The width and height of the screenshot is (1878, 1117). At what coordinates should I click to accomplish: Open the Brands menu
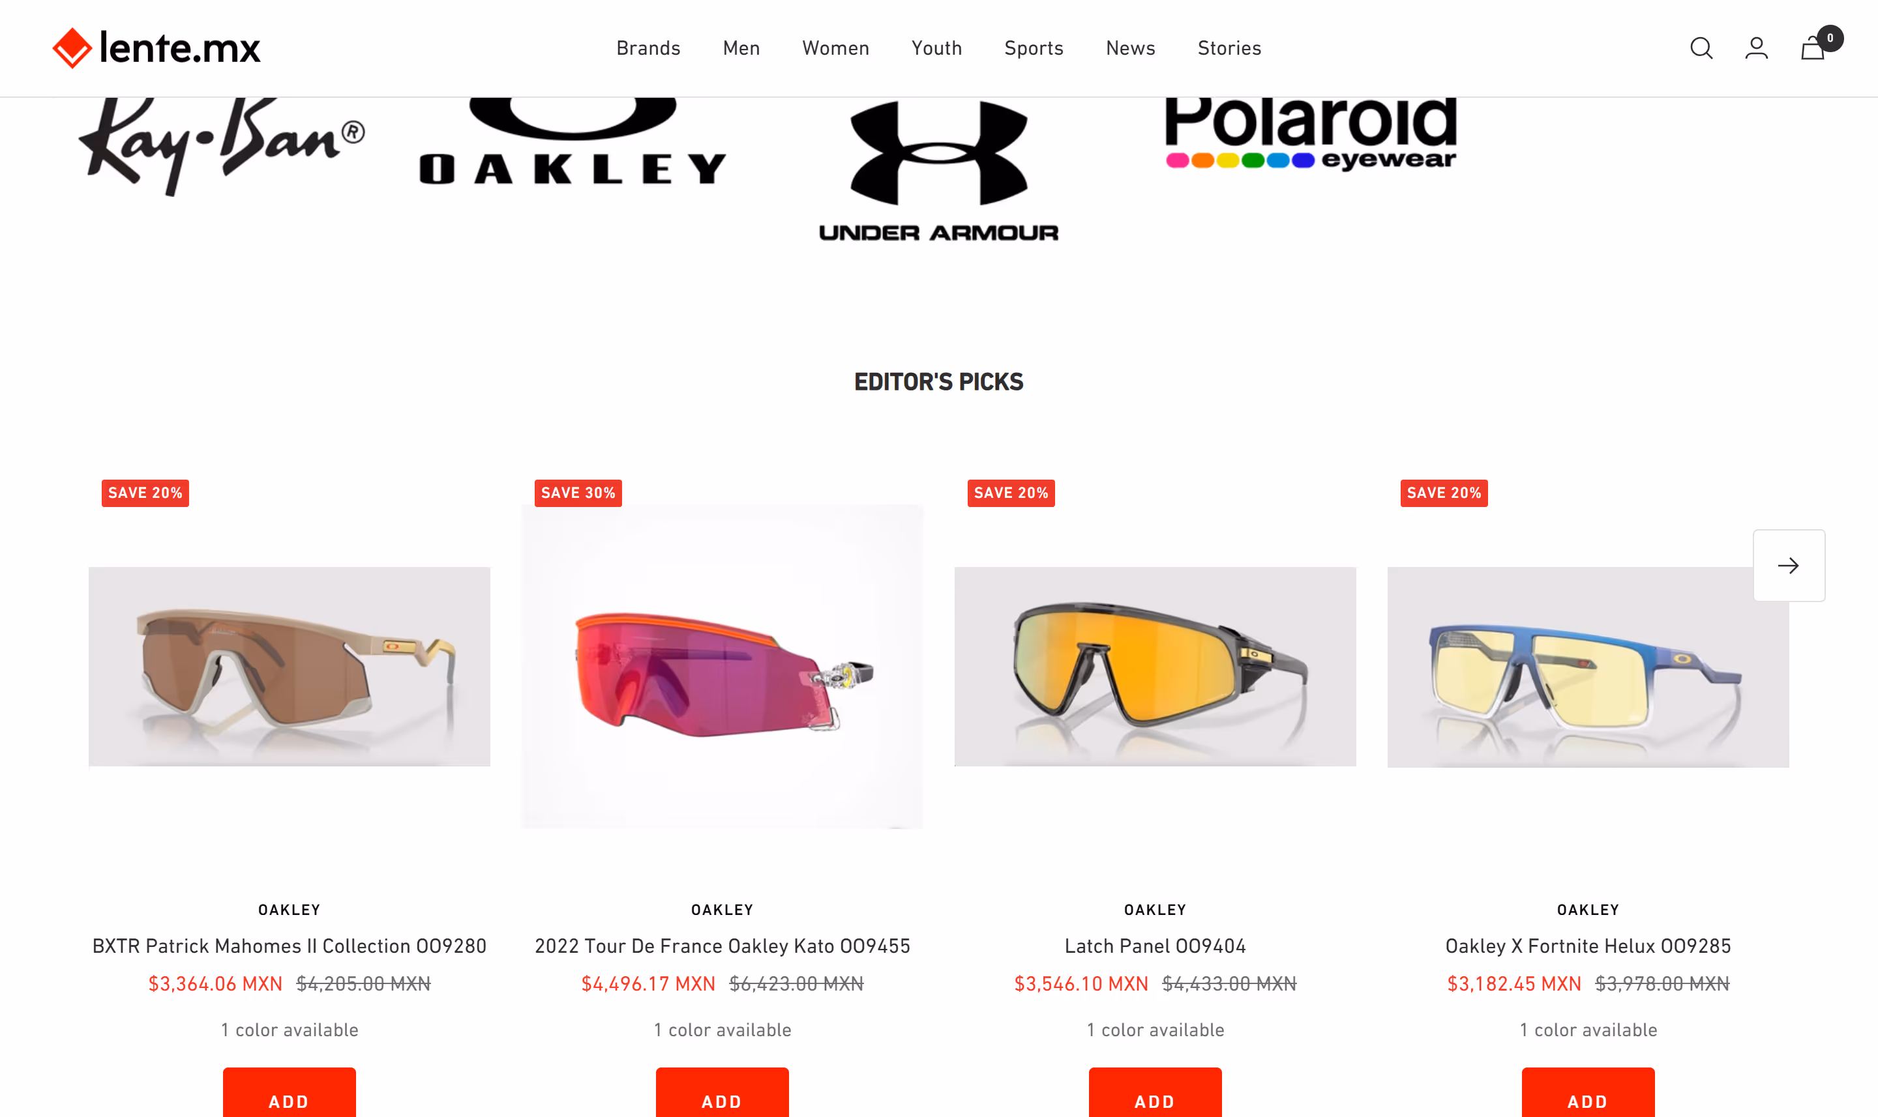coord(648,48)
